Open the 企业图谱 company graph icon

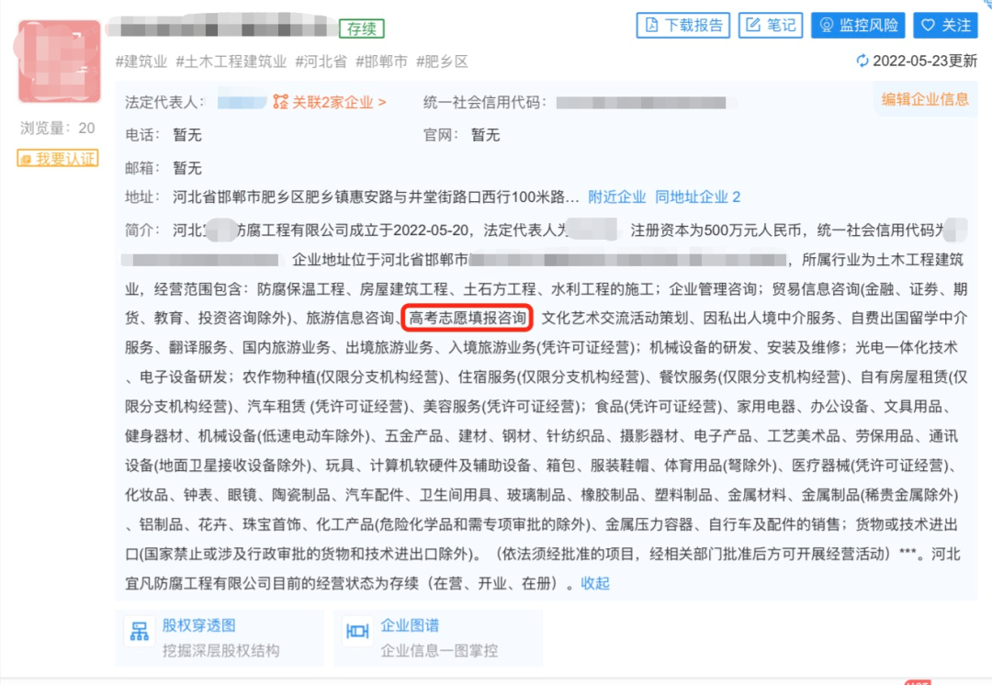[356, 632]
